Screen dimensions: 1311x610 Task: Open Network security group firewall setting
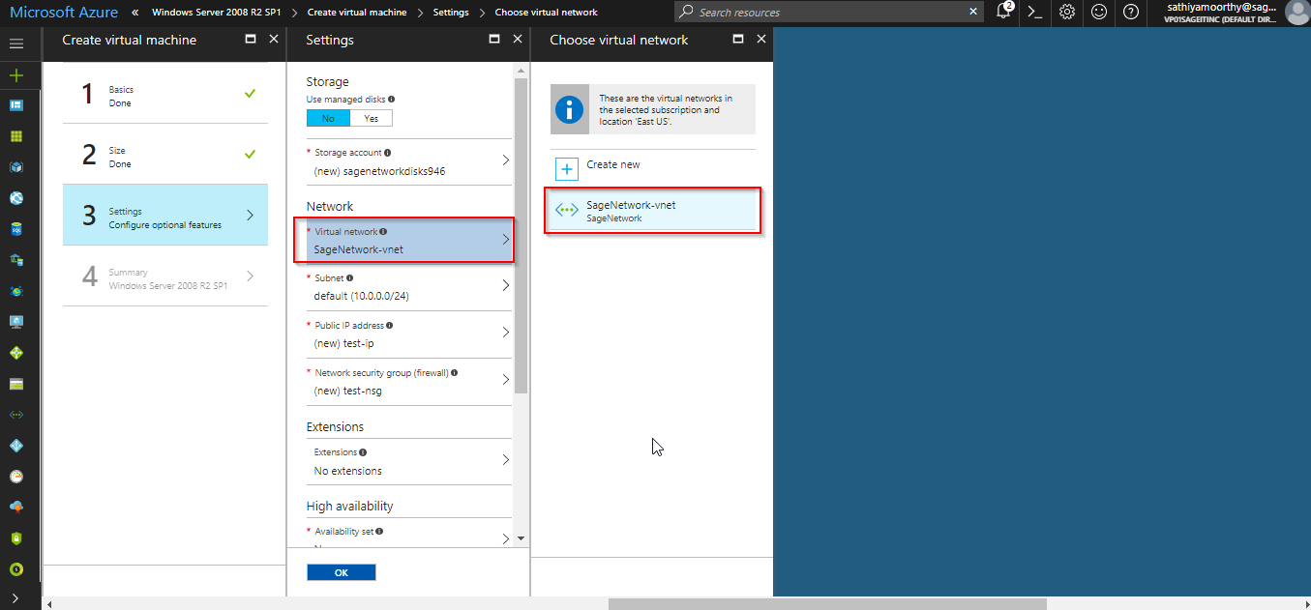click(408, 381)
